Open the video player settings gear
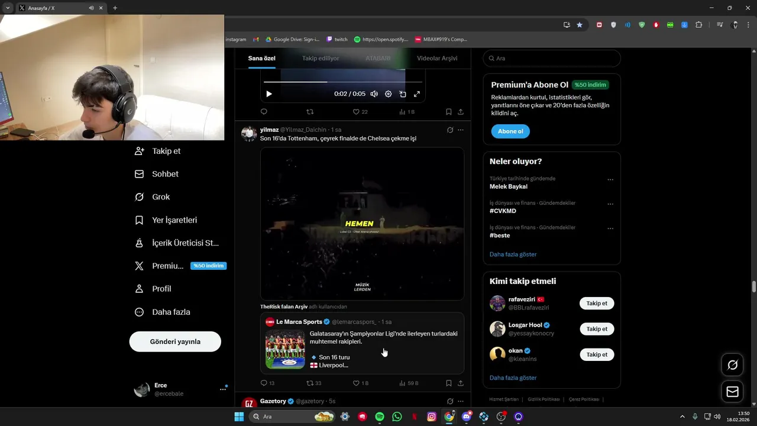Viewport: 757px width, 426px height. tap(389, 94)
